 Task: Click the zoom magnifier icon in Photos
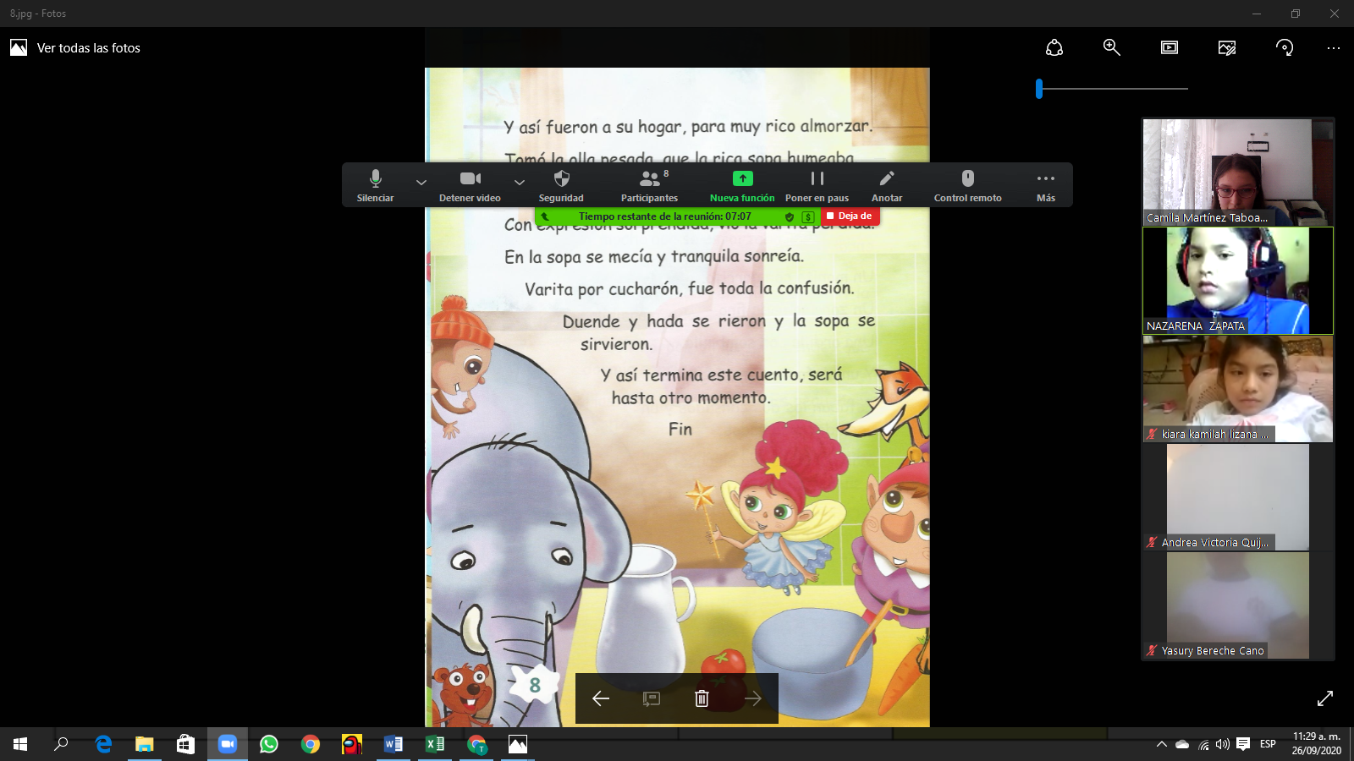pos(1112,48)
